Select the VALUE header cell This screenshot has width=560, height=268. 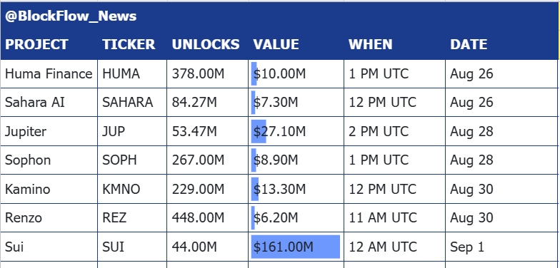[x=296, y=44]
